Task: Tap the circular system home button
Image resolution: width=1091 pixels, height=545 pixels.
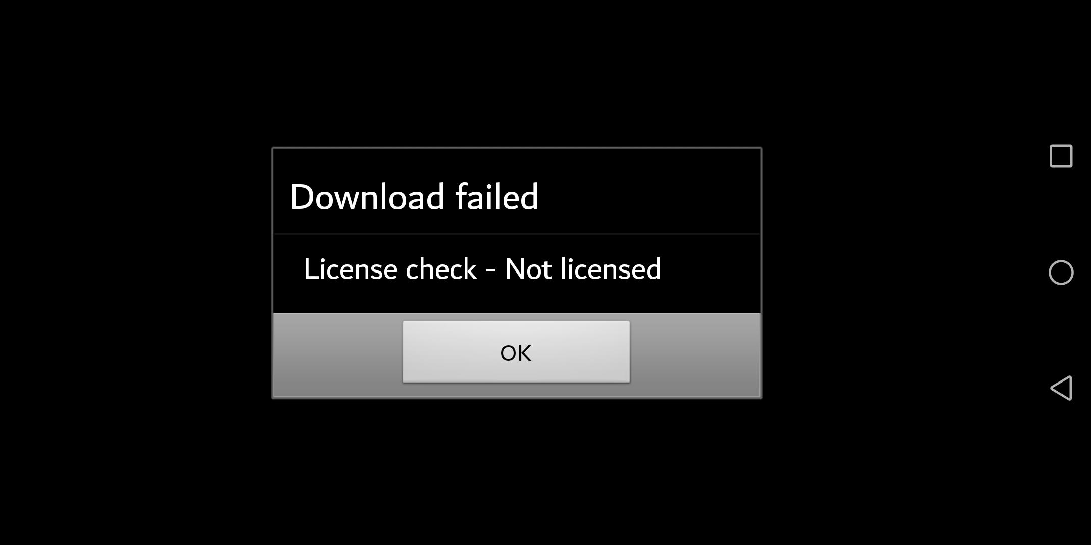Action: (x=1061, y=272)
